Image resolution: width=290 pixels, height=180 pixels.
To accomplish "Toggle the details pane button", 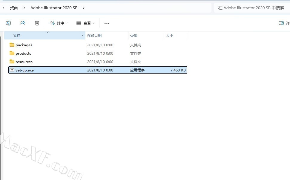I will [x=281, y=23].
